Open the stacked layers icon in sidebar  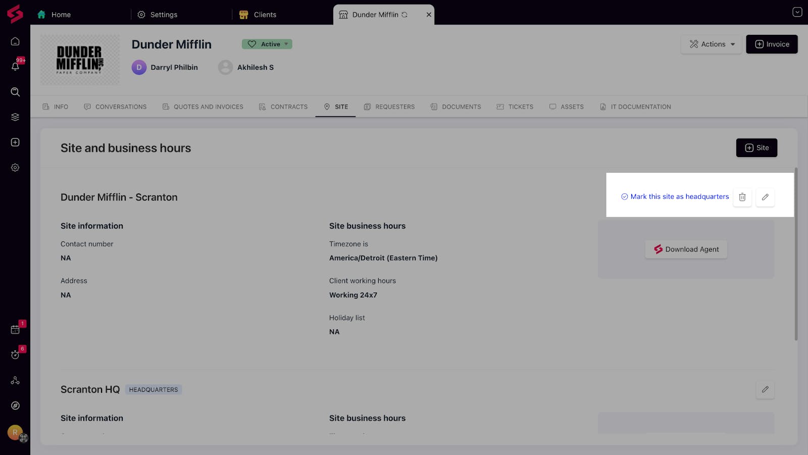pos(15,117)
